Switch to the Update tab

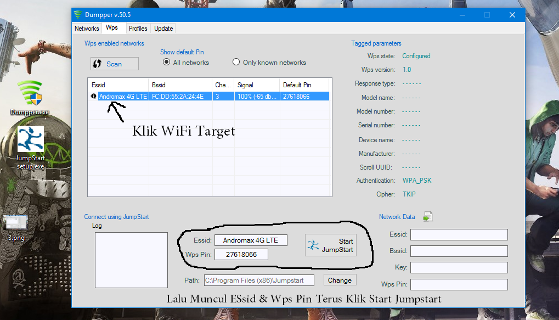point(163,29)
